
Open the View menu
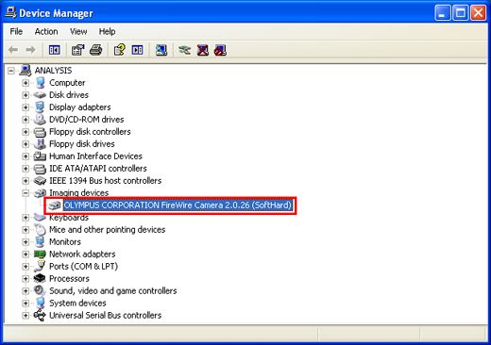click(78, 31)
